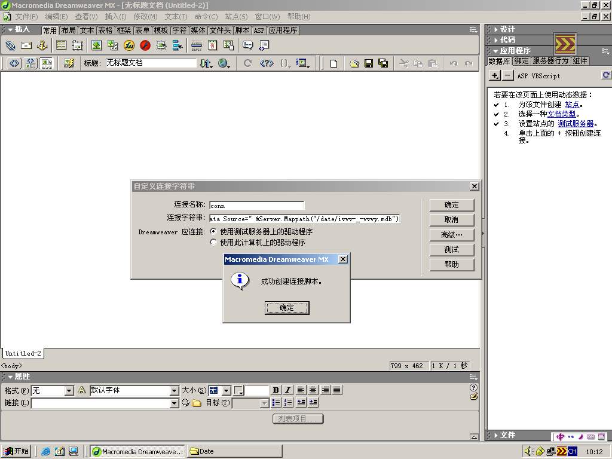Click the Test button in connection dialog

click(x=451, y=250)
